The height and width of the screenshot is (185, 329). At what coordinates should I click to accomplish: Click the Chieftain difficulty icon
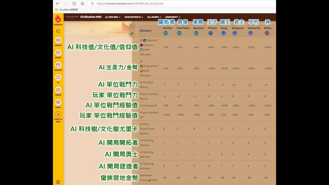pos(179,33)
